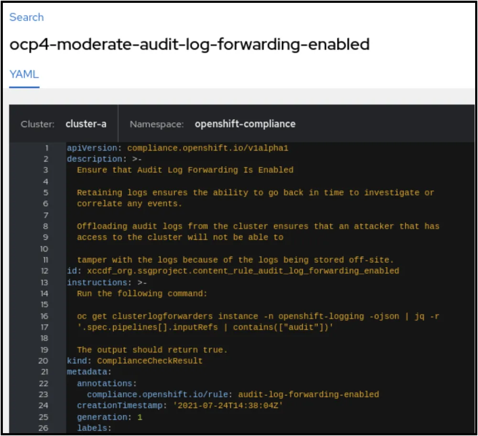
Task: Click the ComplianceCheckResult kind value
Action: 150,360
